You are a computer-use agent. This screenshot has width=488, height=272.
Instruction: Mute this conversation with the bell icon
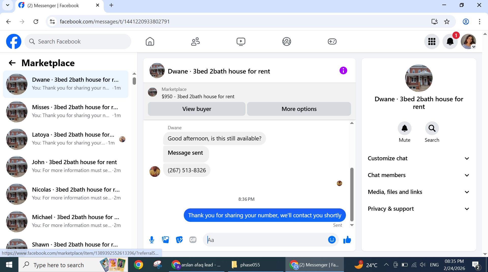click(405, 128)
